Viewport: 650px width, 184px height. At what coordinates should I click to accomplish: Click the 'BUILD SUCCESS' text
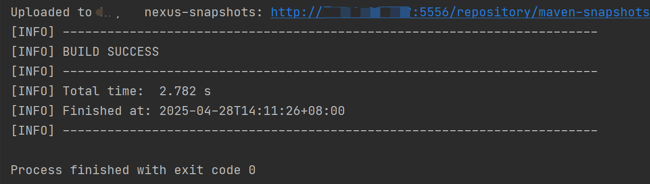pyautogui.click(x=111, y=52)
